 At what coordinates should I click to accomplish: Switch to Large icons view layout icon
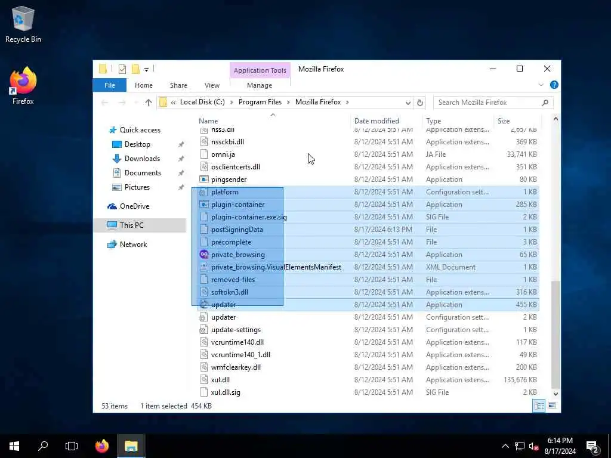552,406
